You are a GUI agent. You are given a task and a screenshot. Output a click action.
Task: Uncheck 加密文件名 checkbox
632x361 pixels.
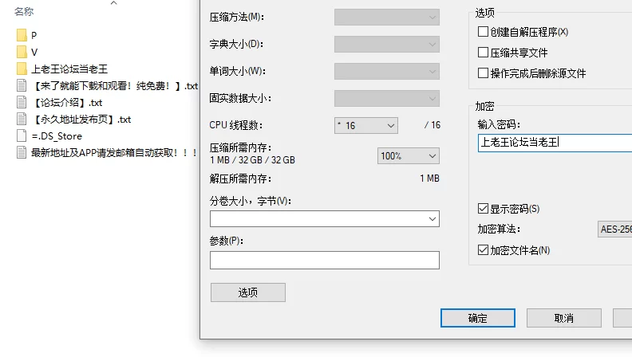(483, 250)
